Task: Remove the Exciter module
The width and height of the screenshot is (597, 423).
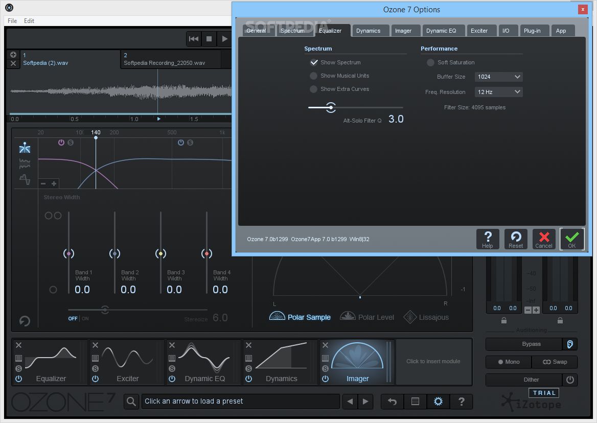Action: (x=95, y=345)
